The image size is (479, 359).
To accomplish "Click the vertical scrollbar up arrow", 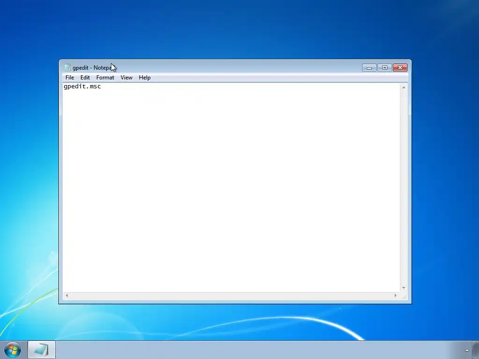I will [404, 87].
